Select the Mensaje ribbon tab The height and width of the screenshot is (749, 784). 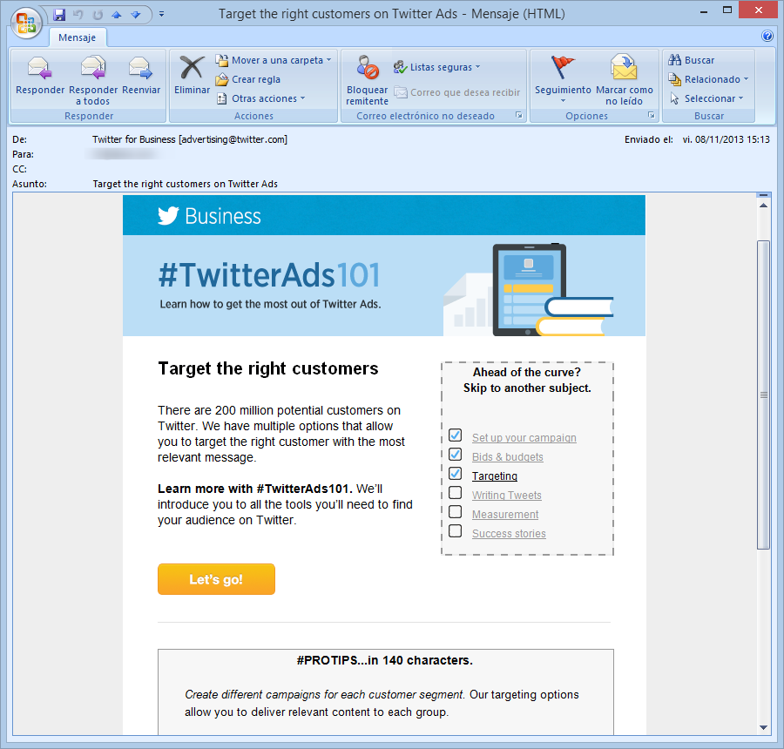[x=77, y=37]
